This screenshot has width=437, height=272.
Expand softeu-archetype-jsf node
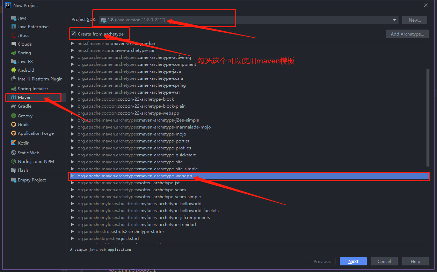point(73,183)
